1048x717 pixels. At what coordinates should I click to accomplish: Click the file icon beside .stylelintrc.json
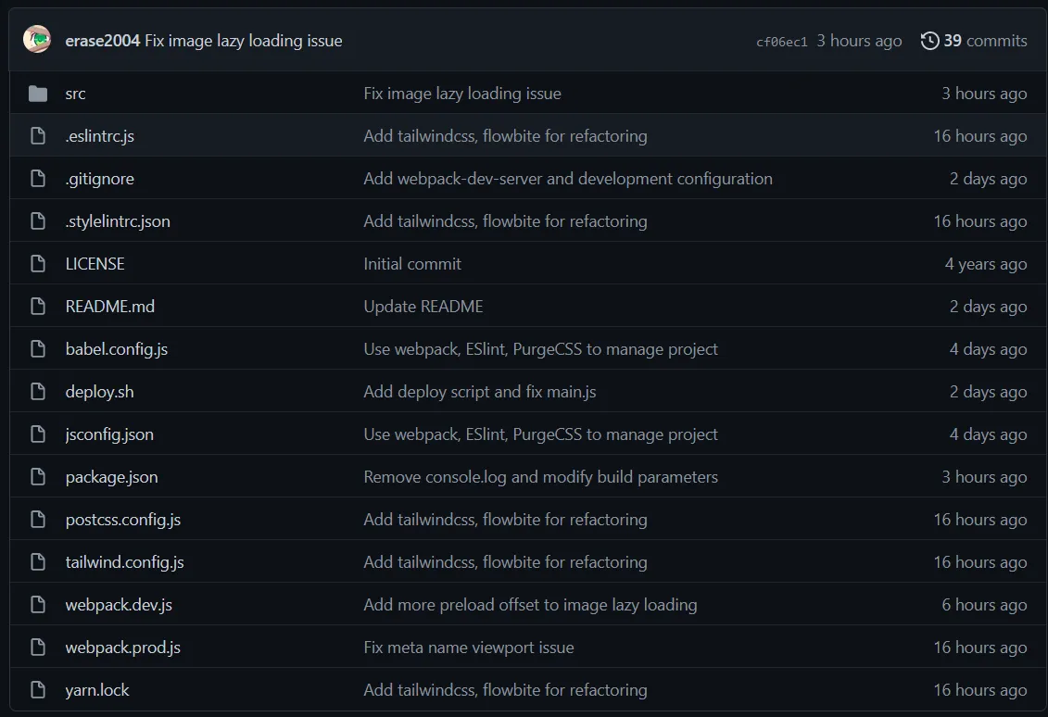[x=38, y=221]
